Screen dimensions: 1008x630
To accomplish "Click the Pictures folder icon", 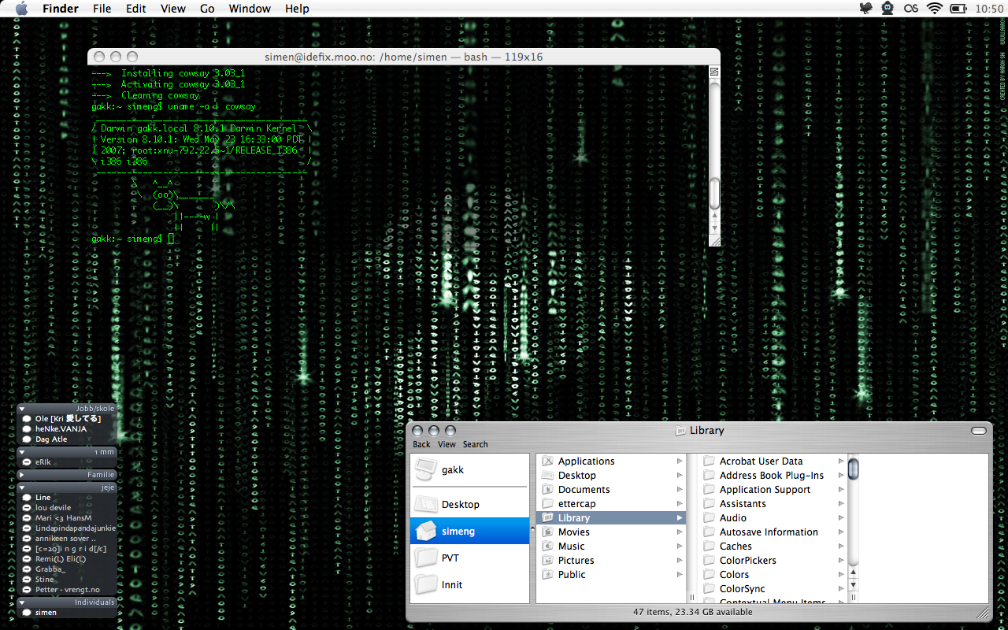I will click(548, 561).
